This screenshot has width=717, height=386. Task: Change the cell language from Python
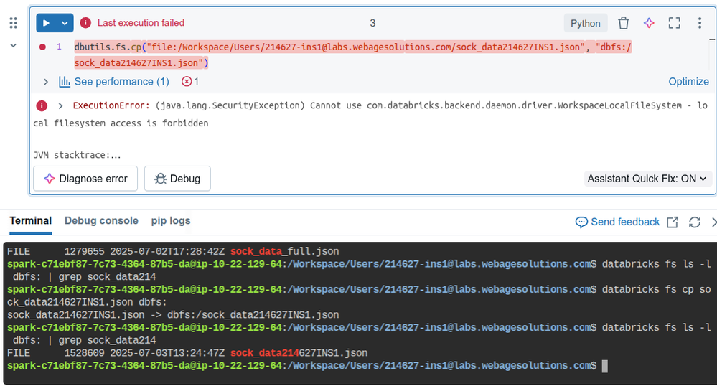coord(585,23)
